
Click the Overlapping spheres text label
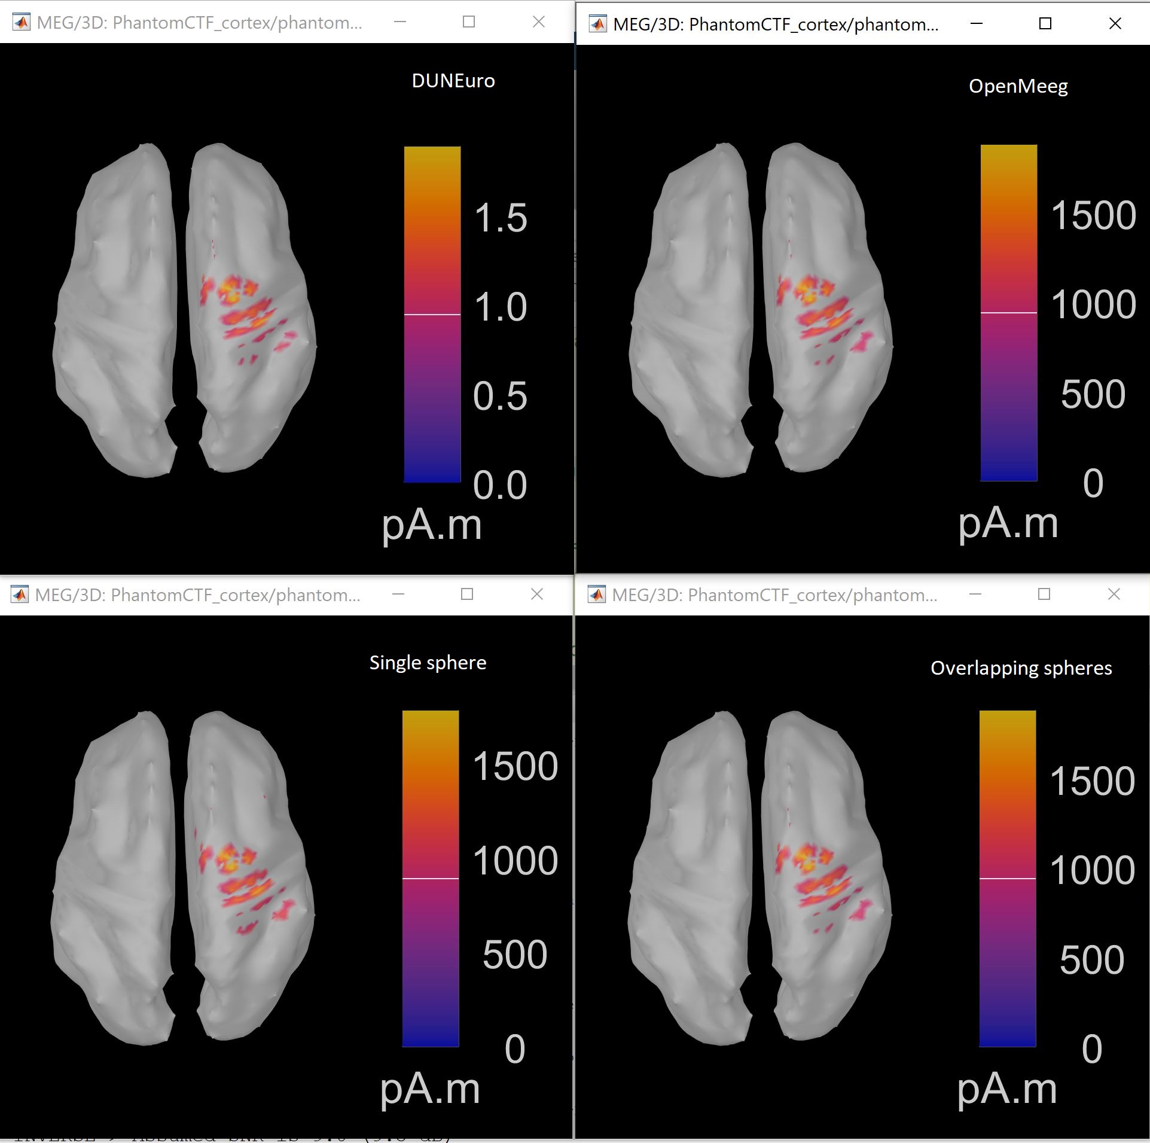coord(1021,667)
